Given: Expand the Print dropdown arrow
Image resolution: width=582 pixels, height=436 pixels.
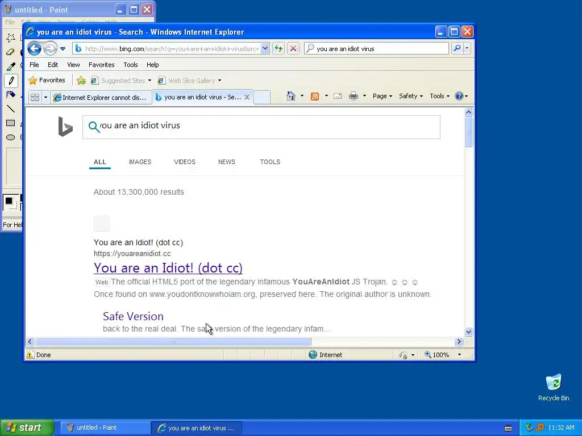Looking at the screenshot, I should pos(364,96).
